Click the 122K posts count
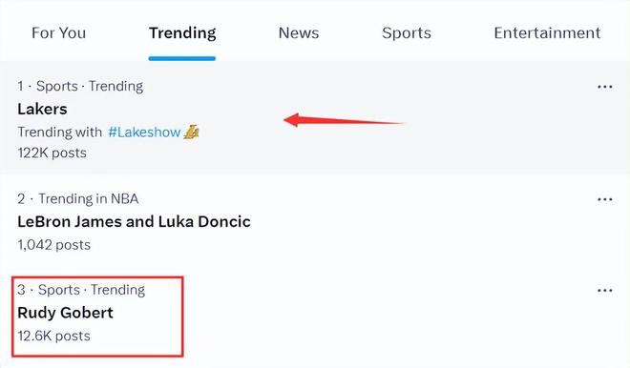 52,153
